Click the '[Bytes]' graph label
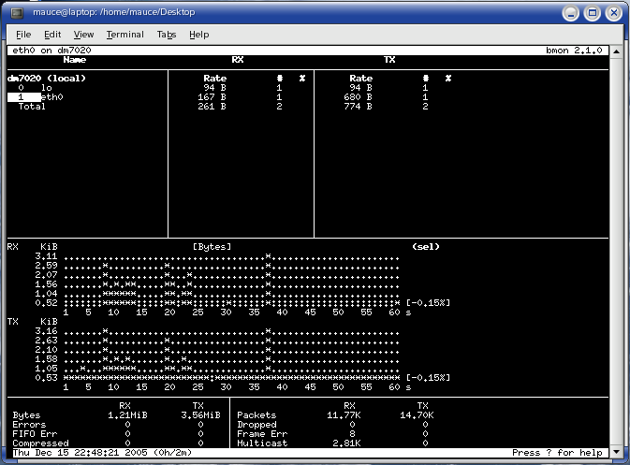The image size is (630, 465). 212,247
